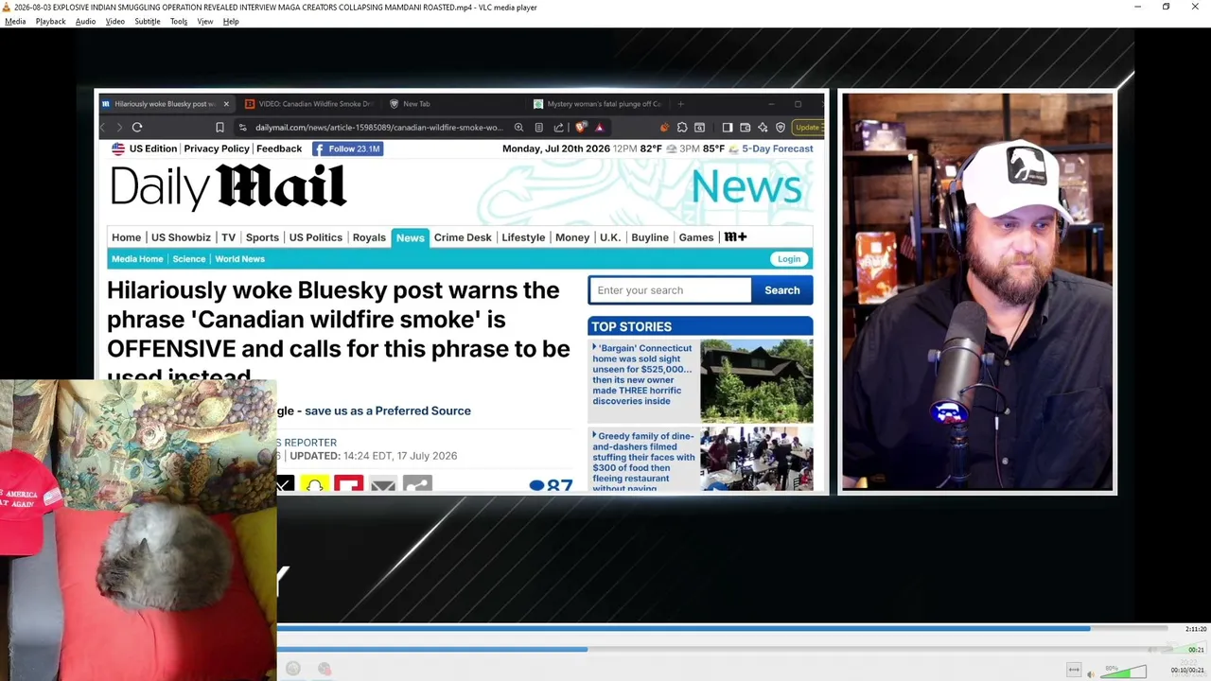The width and height of the screenshot is (1211, 681).
Task: Open the US Politics section
Action: pyautogui.click(x=315, y=237)
